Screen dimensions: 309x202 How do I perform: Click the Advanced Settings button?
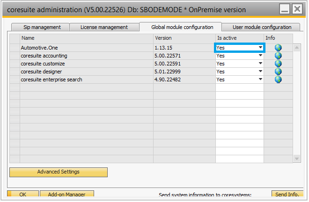59,172
